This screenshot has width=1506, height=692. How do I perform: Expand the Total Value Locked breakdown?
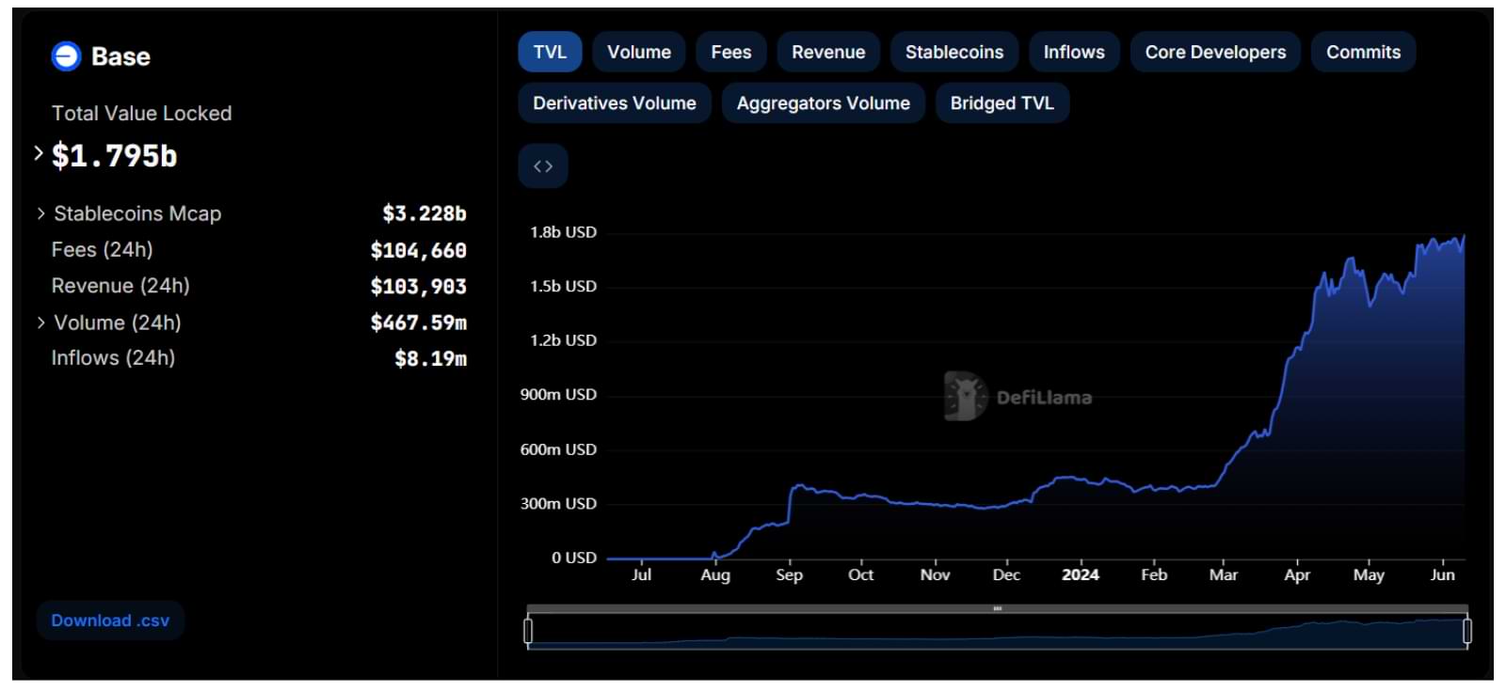[39, 153]
